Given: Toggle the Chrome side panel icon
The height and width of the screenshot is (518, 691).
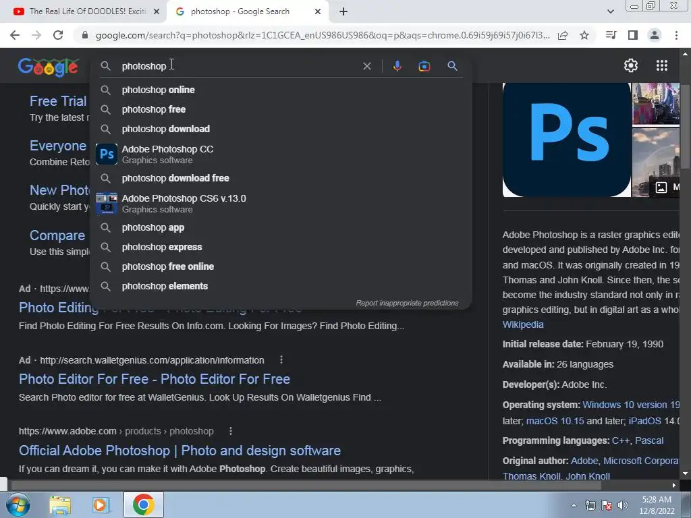Looking at the screenshot, I should 633,35.
